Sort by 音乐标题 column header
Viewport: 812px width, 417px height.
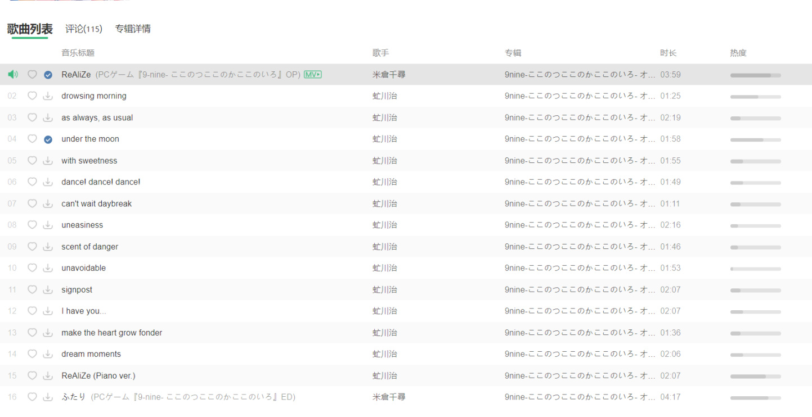pos(78,53)
